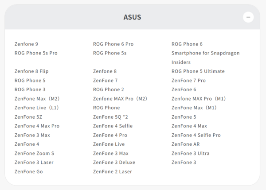
Task: Pick Zenfone 8 Flip model
Action: 31,71
